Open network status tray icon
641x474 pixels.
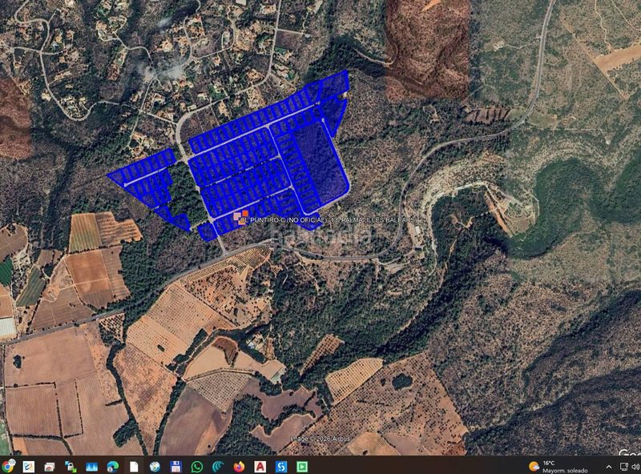click(623, 467)
